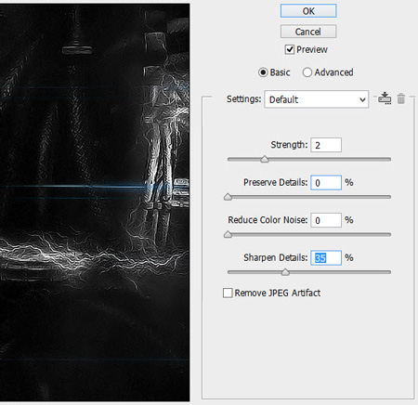
Task: Focus the Sharpen Details percent field
Action: pos(326,258)
